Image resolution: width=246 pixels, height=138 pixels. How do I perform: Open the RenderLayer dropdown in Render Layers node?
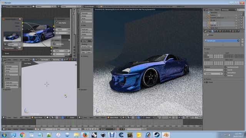coord(11,48)
